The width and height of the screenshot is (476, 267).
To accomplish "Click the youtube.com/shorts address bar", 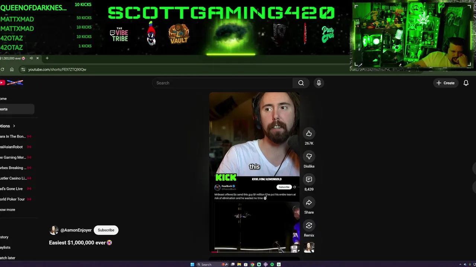I will point(57,69).
